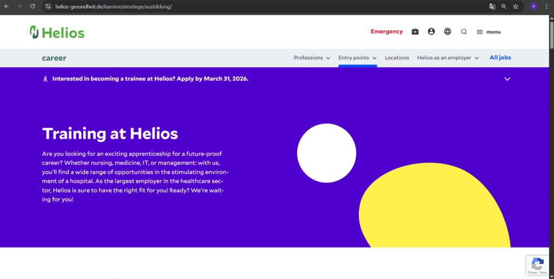Expand the Entry points dropdown
The image size is (554, 279).
point(357,58)
